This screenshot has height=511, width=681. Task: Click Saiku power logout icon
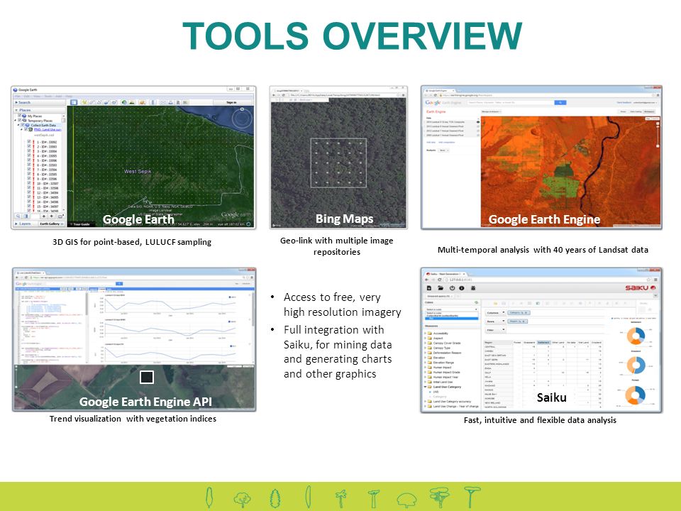452,287
